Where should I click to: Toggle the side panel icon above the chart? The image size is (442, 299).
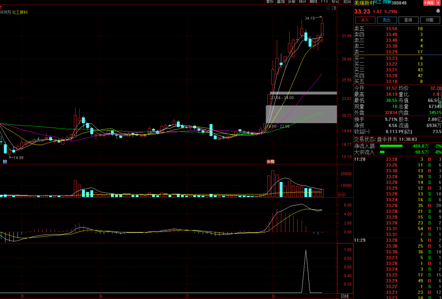[333, 8]
